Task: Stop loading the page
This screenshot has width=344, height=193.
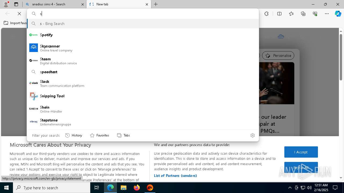Action: 19,14
